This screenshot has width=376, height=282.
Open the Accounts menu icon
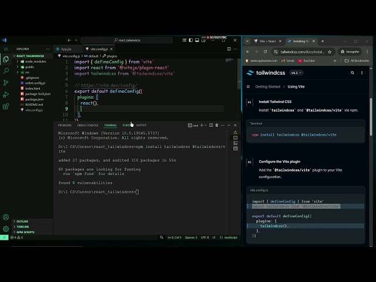click(x=6, y=217)
